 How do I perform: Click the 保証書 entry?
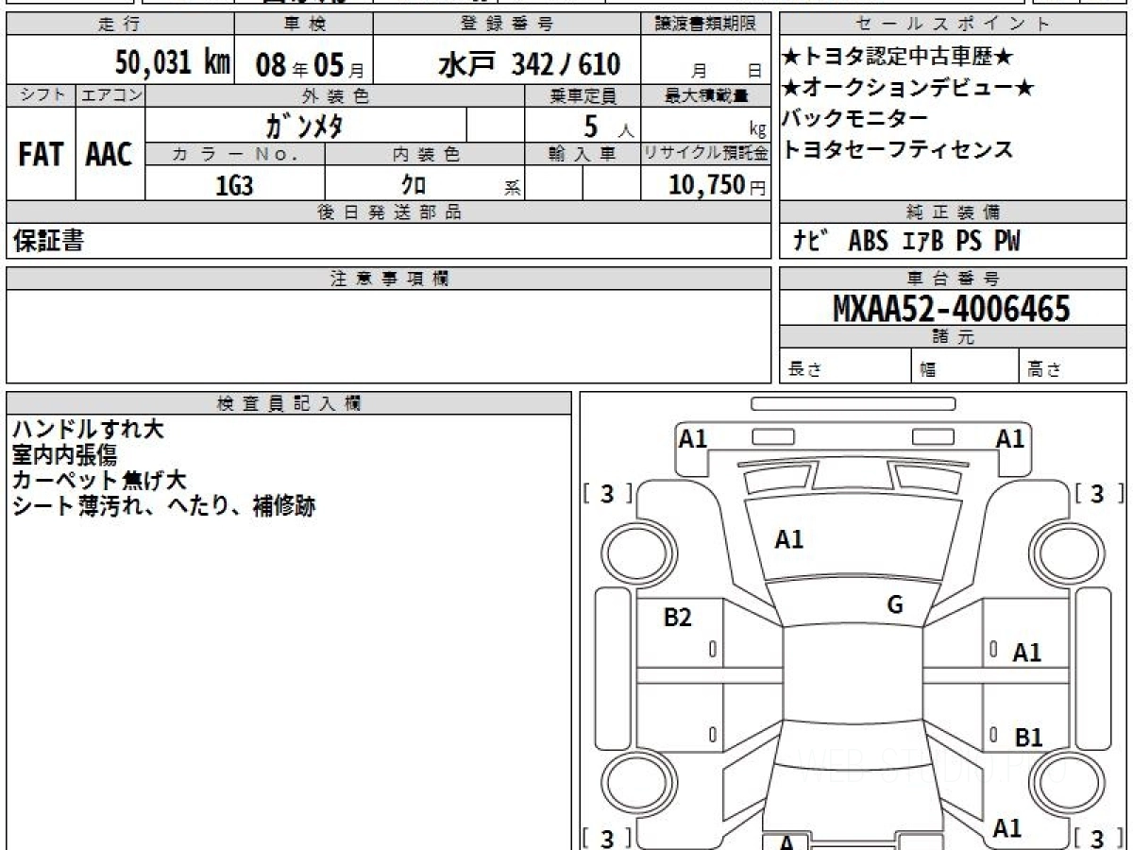tap(48, 242)
